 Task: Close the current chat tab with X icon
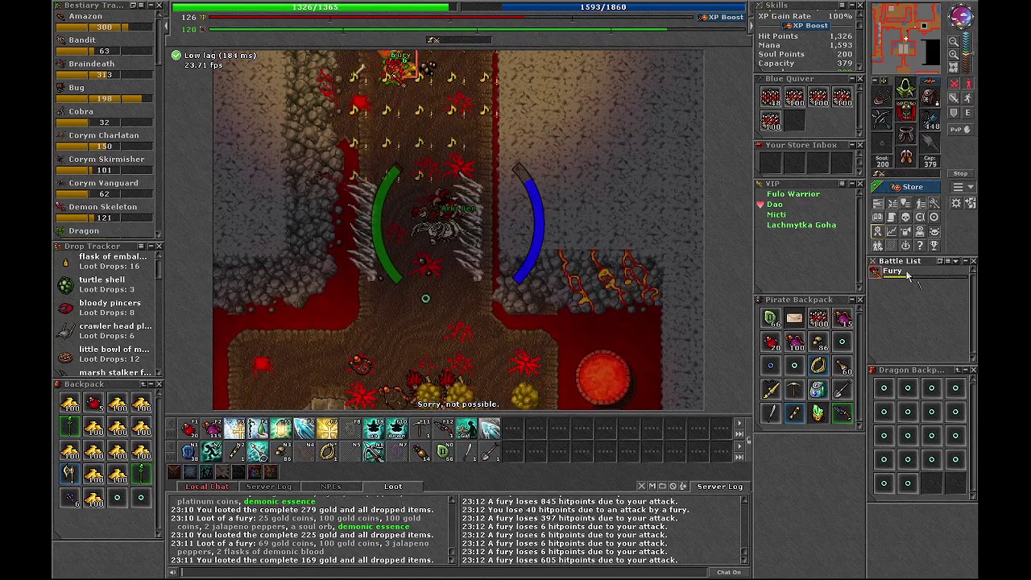(x=642, y=487)
